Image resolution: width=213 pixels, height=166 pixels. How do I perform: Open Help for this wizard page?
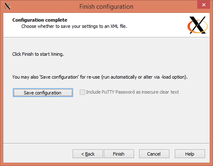click(190, 154)
